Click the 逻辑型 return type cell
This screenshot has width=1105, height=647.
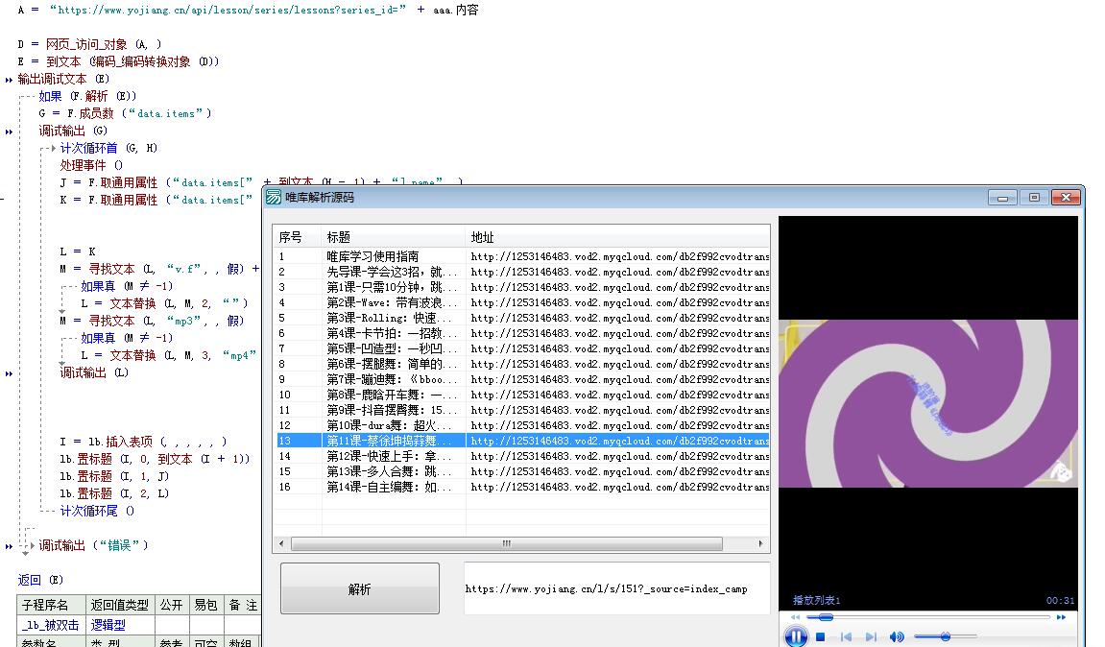click(120, 625)
